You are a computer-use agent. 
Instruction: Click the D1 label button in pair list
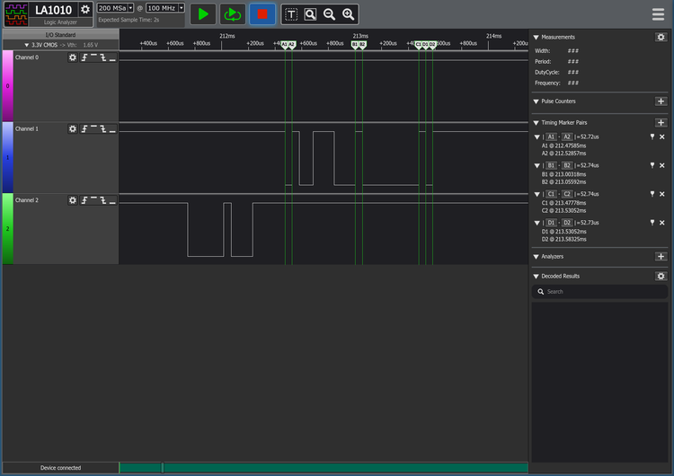tap(551, 223)
